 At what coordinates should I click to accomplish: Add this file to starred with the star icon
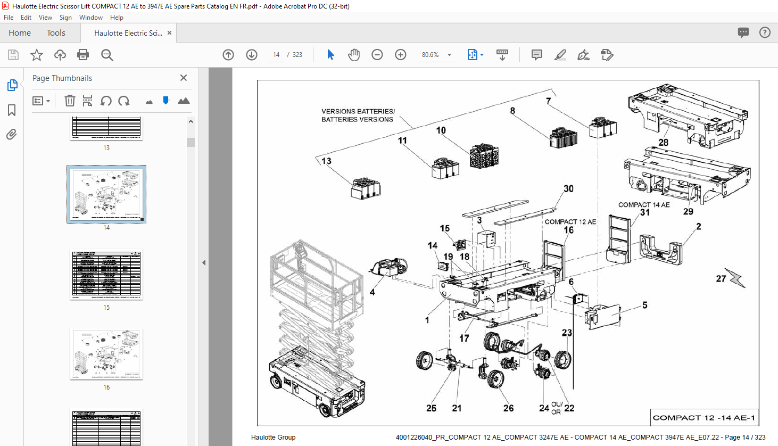[37, 55]
